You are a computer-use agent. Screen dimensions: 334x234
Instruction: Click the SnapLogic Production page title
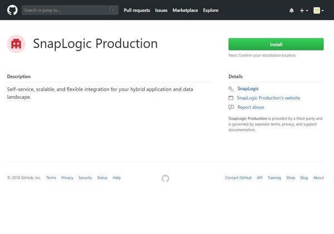point(95,44)
